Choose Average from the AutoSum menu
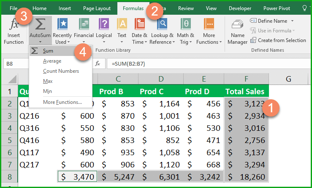The image size is (312, 188). (x=52, y=61)
